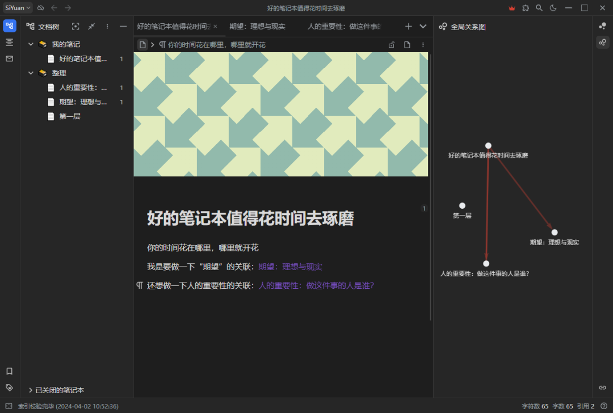Open the bookmarks panel at bottom left

point(9,371)
